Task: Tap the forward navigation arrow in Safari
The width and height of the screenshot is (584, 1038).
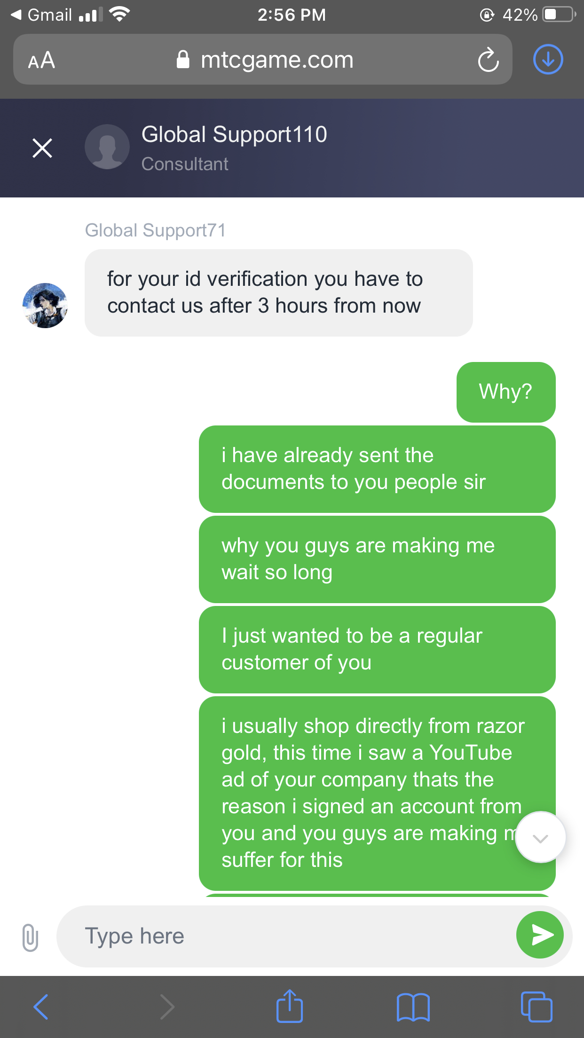Action: click(x=167, y=1007)
